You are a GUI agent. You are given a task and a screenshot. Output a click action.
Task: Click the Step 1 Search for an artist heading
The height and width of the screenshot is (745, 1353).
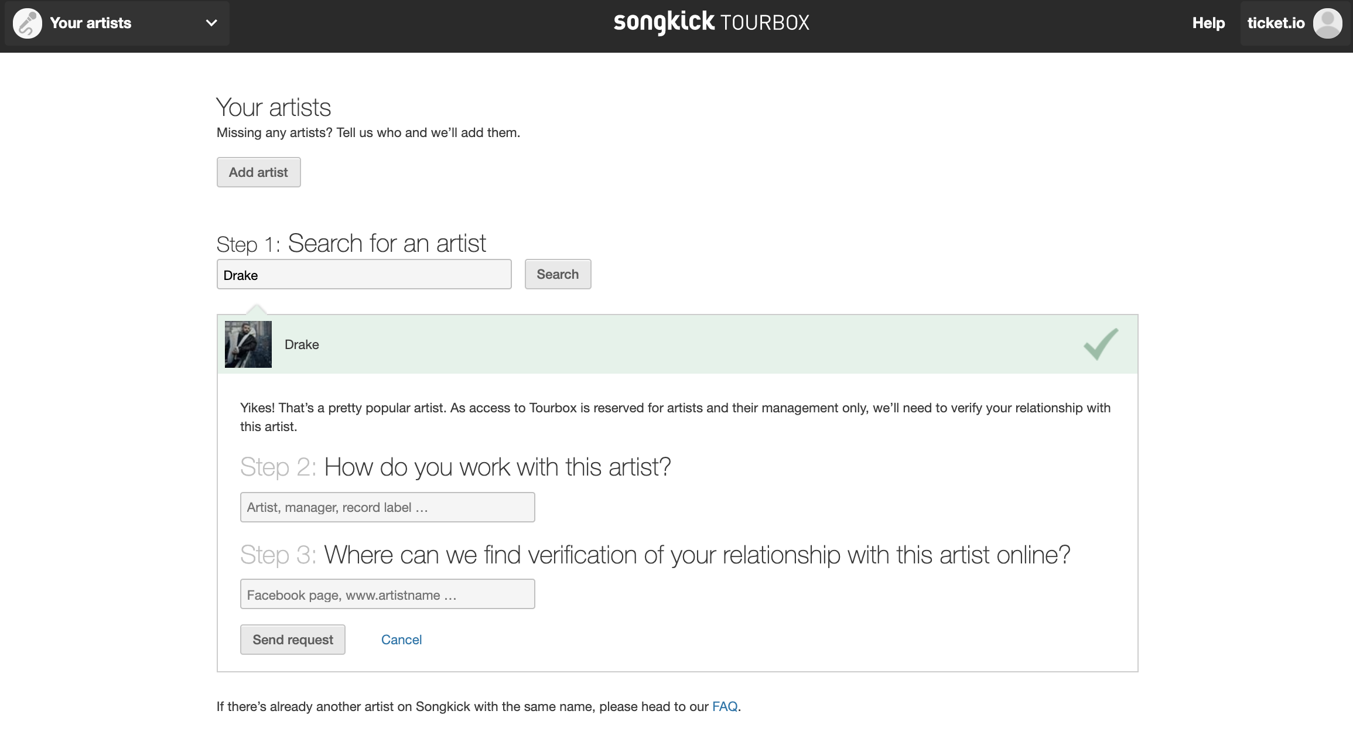(351, 244)
